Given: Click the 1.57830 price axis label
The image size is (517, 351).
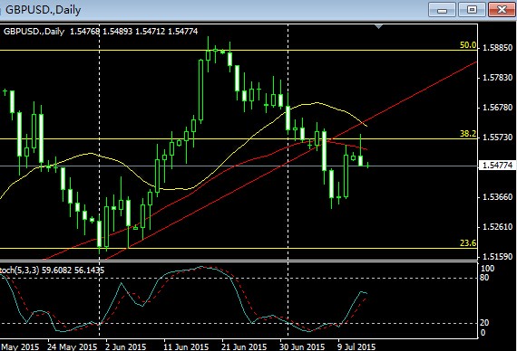Looking at the screenshot, I should (x=498, y=78).
